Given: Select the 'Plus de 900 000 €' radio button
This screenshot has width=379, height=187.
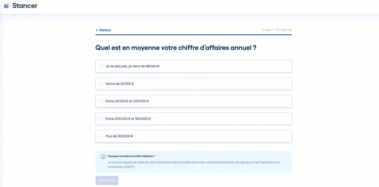Looking at the screenshot, I should pos(101,136).
